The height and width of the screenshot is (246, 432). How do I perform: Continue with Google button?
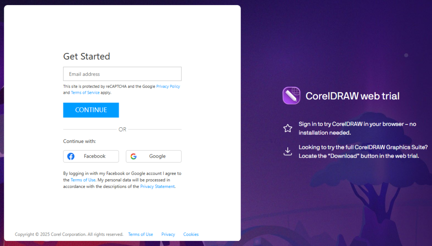[154, 156]
